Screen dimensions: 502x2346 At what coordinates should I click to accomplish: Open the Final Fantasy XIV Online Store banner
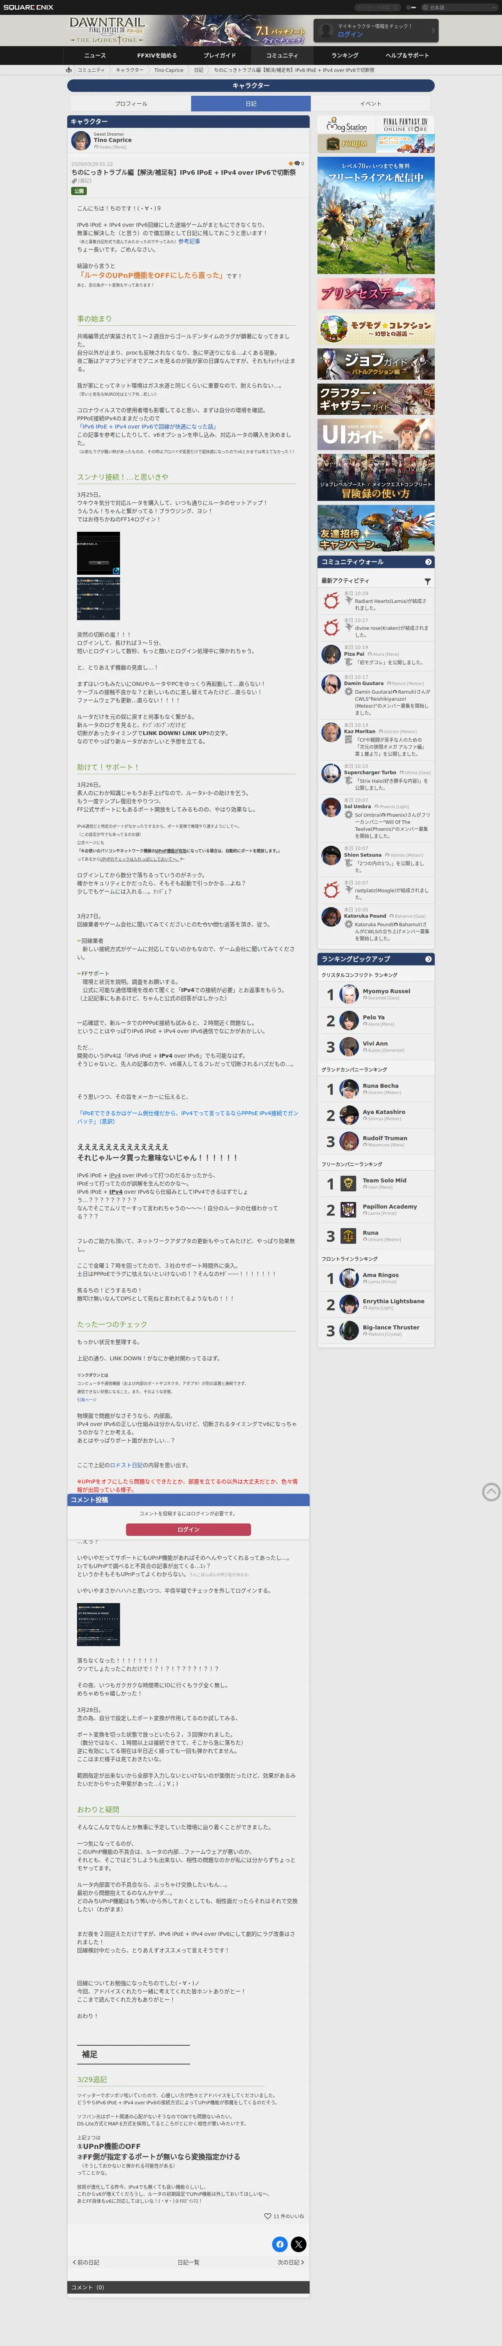click(405, 126)
